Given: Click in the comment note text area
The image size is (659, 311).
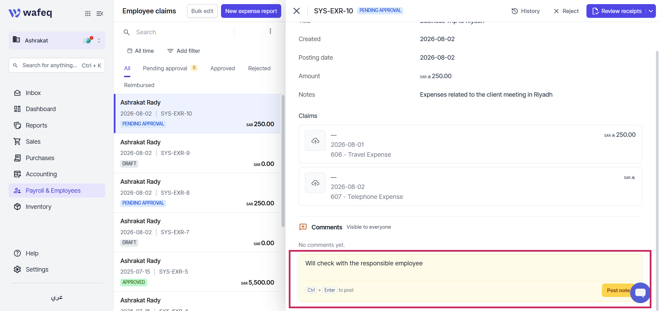Looking at the screenshot, I should click(470, 267).
